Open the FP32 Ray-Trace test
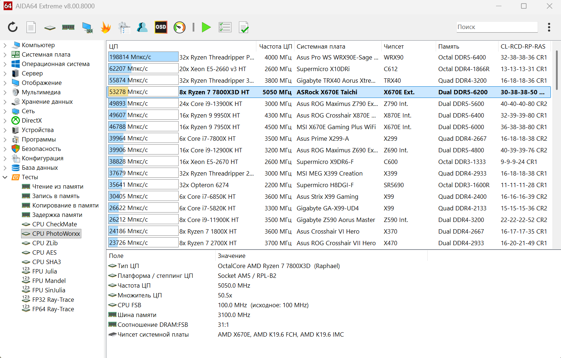Image resolution: width=561 pixels, height=358 pixels. click(x=53, y=300)
